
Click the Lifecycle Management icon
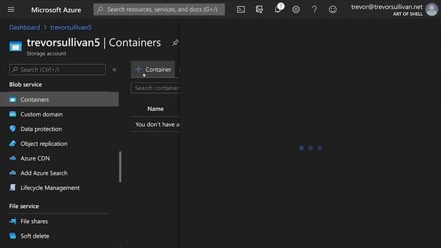point(12,187)
